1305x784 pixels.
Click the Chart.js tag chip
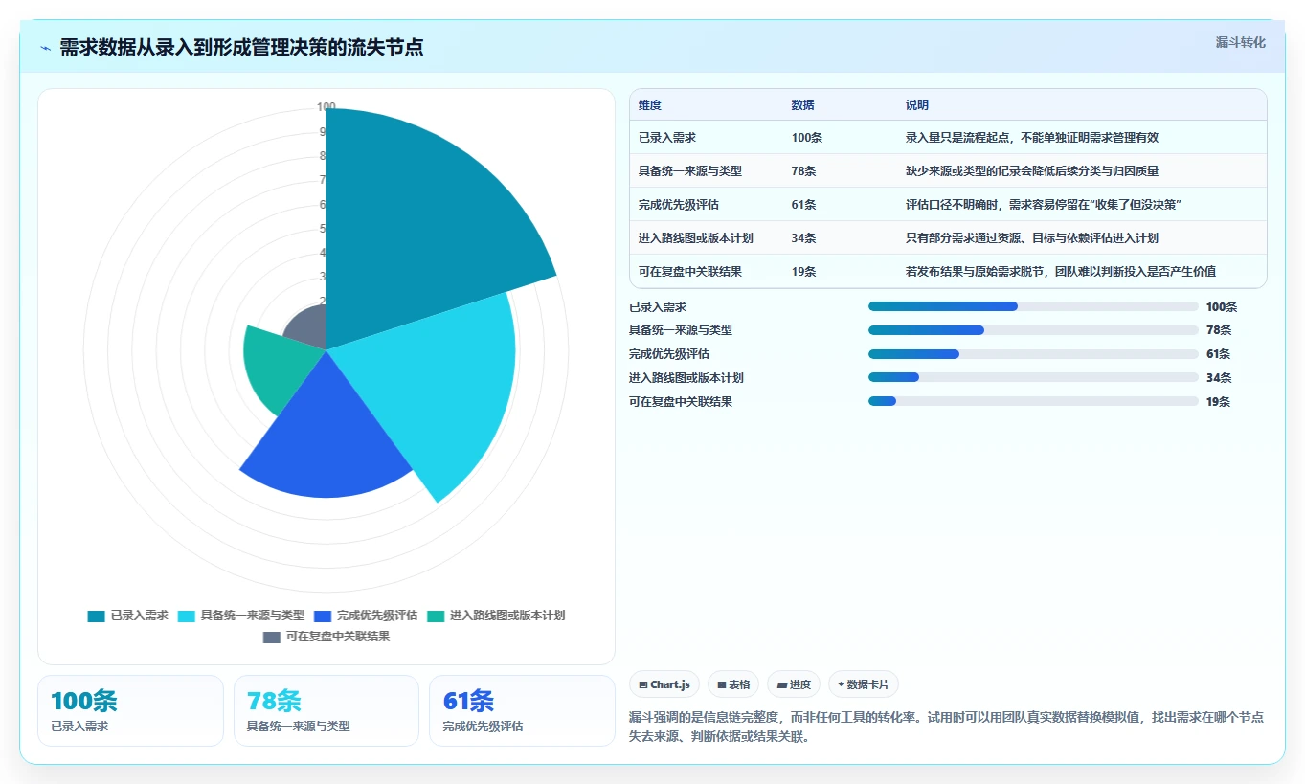pos(664,684)
